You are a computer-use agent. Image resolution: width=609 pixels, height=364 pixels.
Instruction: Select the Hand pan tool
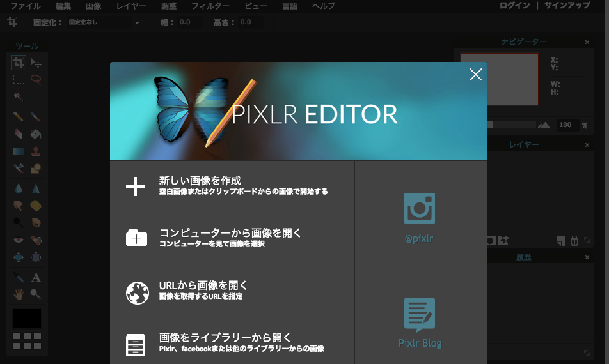tap(19, 294)
